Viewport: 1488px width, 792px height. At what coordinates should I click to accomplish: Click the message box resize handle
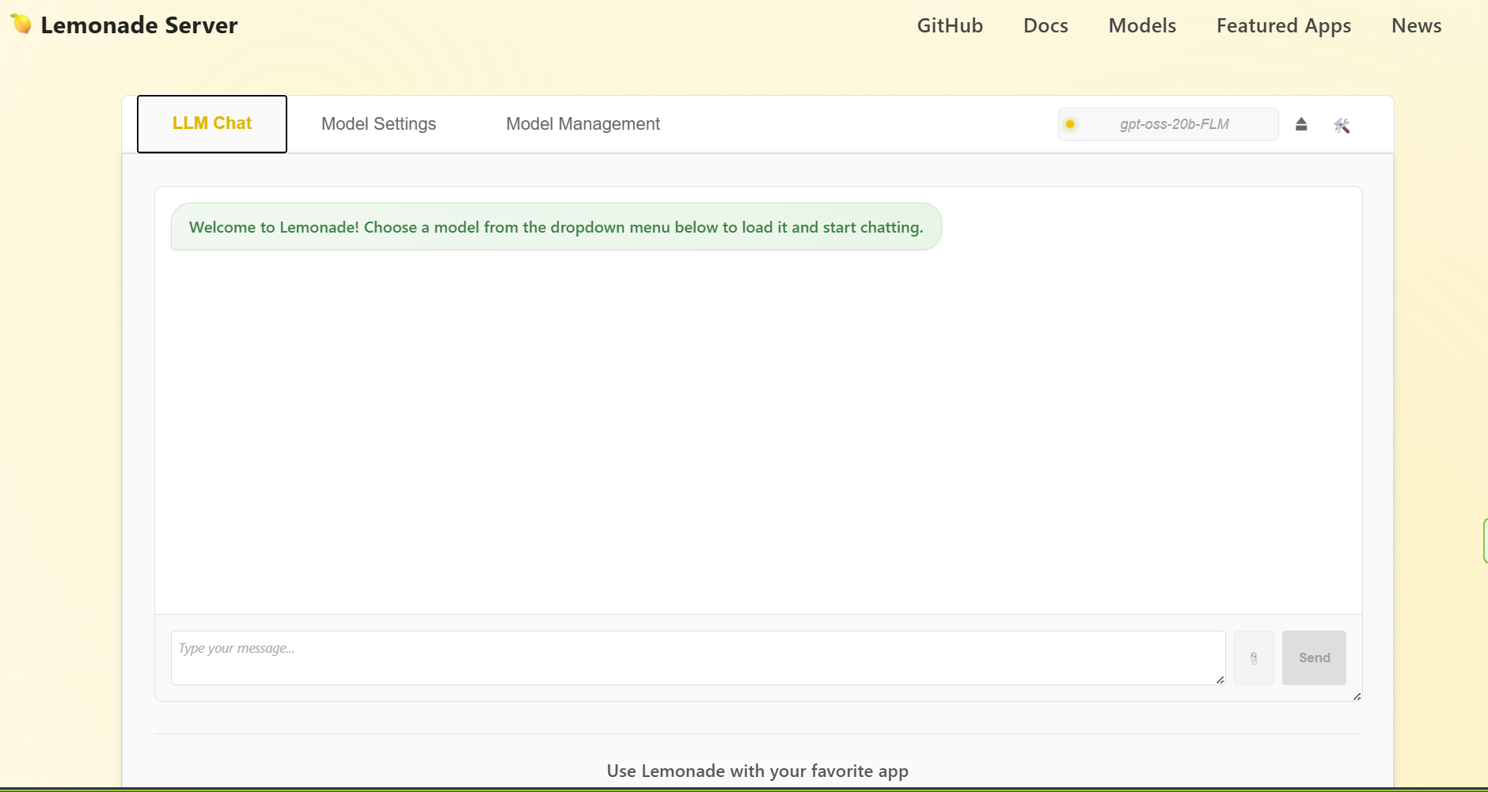click(1220, 680)
